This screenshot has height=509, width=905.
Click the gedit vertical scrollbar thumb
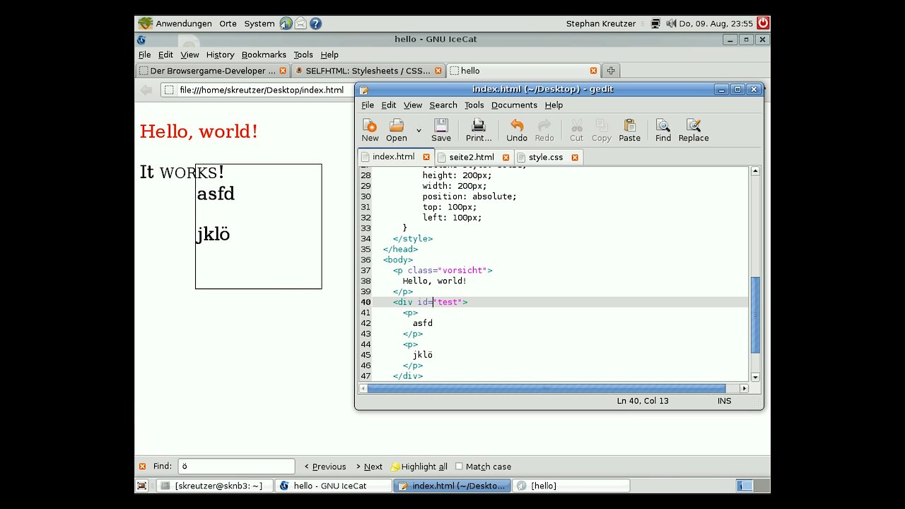click(755, 315)
